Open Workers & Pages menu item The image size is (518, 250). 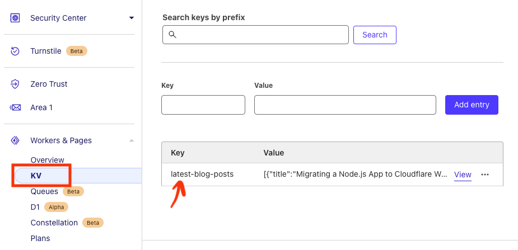(61, 140)
